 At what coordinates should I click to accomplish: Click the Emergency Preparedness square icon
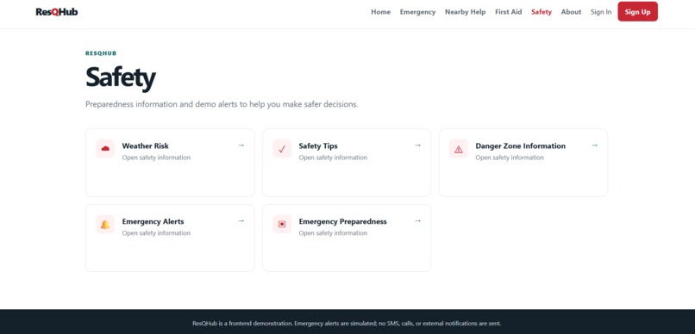click(x=282, y=225)
